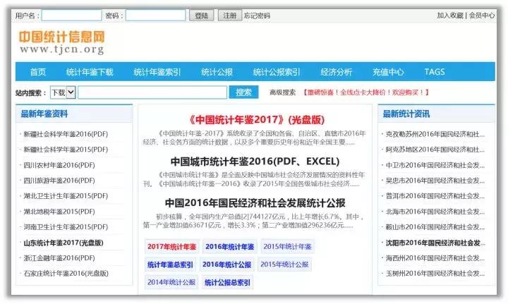This screenshot has height=304, width=508.
Task: Open the TAGS nav item
Action: pos(435,72)
